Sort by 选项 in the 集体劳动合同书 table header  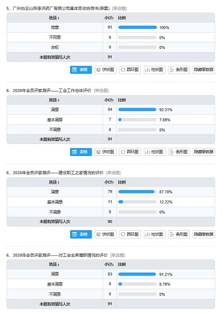[x=54, y=18]
